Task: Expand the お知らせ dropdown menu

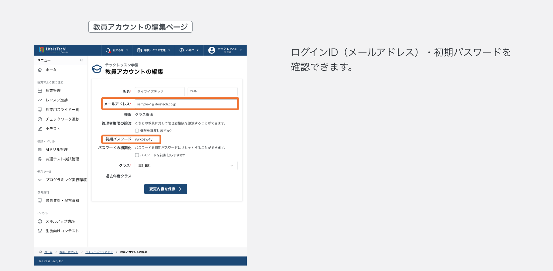Action: (117, 50)
